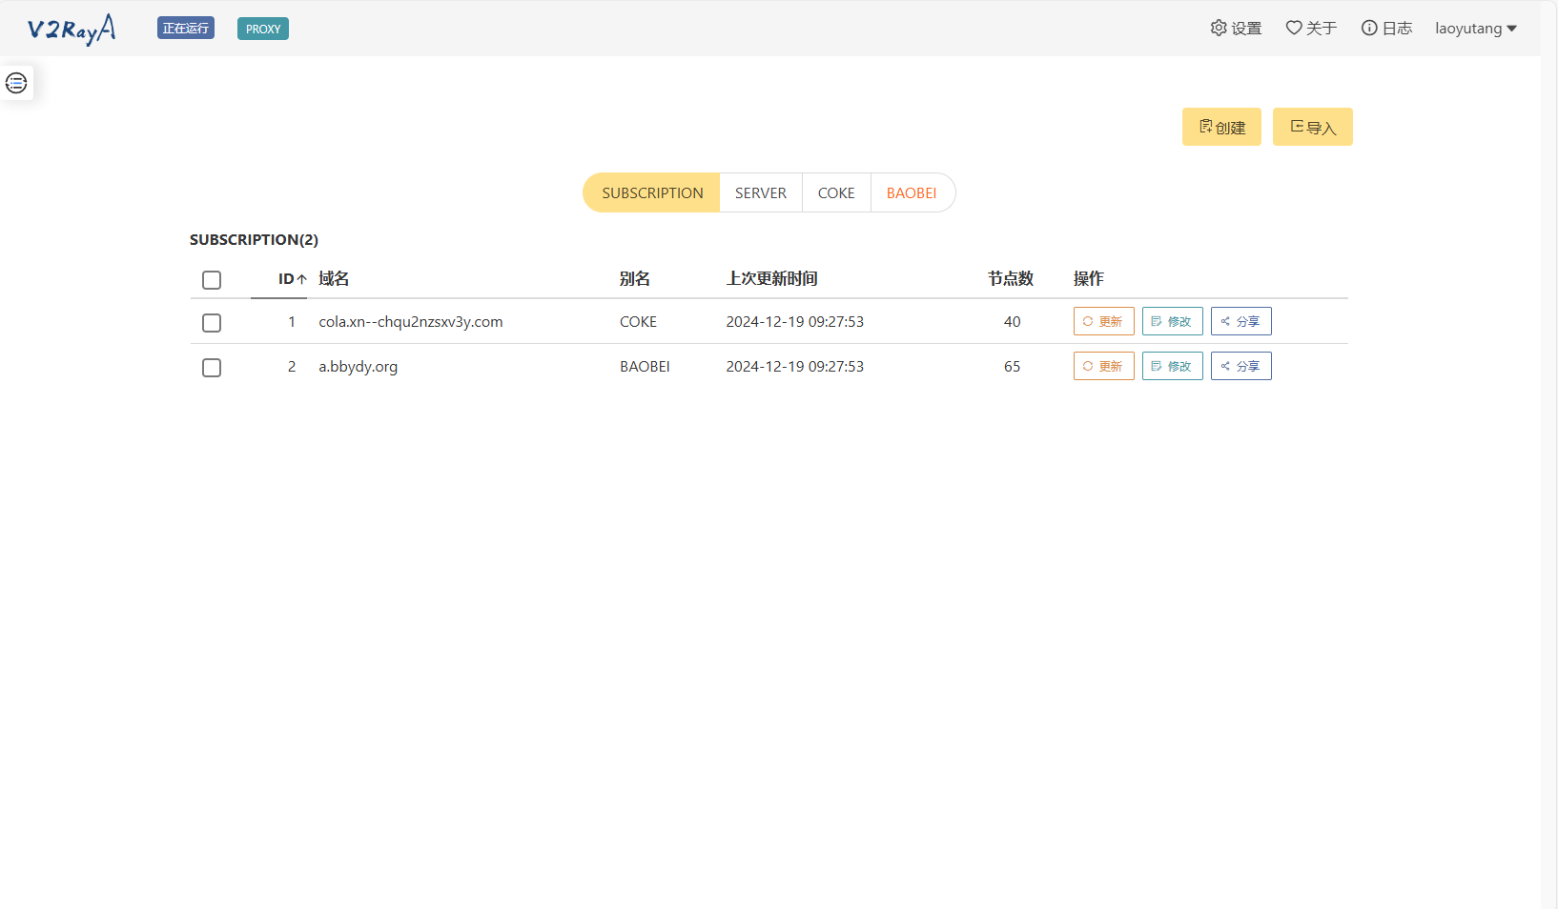Switch to the SERVER tab
The height and width of the screenshot is (909, 1558).
761,192
